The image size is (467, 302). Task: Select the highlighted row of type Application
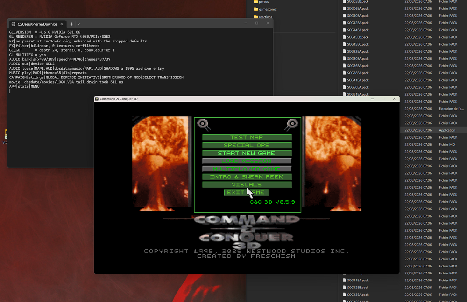(433, 130)
